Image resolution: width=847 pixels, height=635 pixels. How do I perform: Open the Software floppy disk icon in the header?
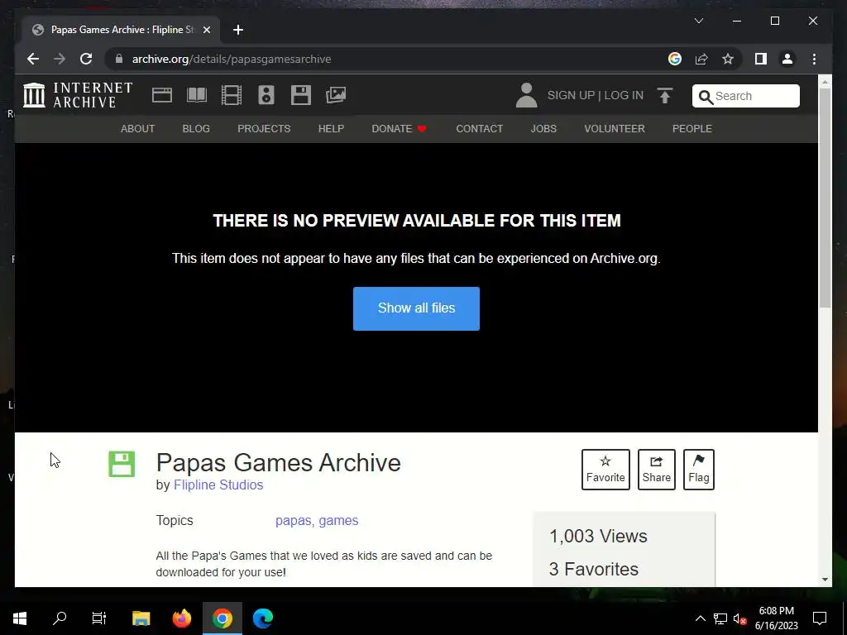(301, 95)
